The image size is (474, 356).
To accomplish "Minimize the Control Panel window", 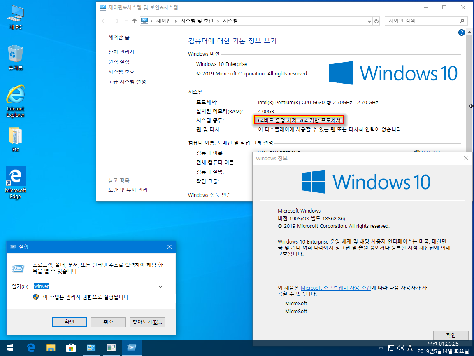I will coord(426,7).
